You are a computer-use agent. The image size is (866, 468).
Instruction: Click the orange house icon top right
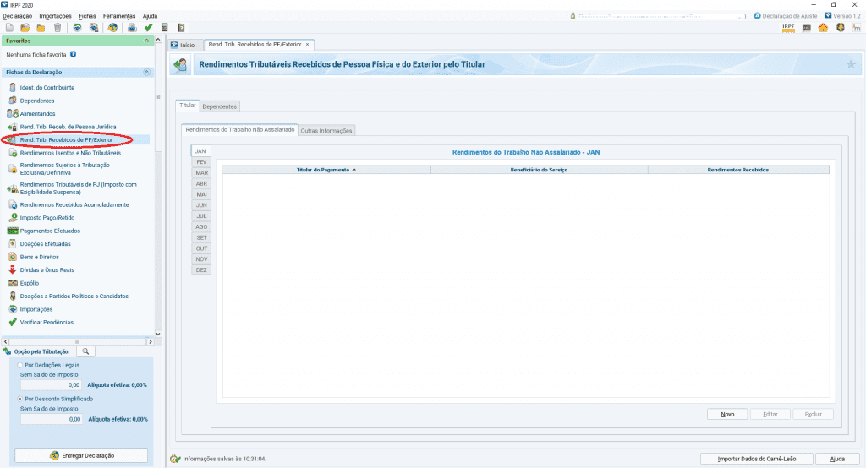[x=823, y=28]
